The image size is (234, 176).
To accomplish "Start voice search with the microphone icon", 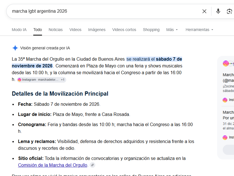I will 218,11.
